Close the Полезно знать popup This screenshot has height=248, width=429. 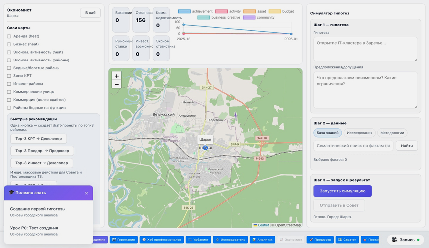[86, 193]
